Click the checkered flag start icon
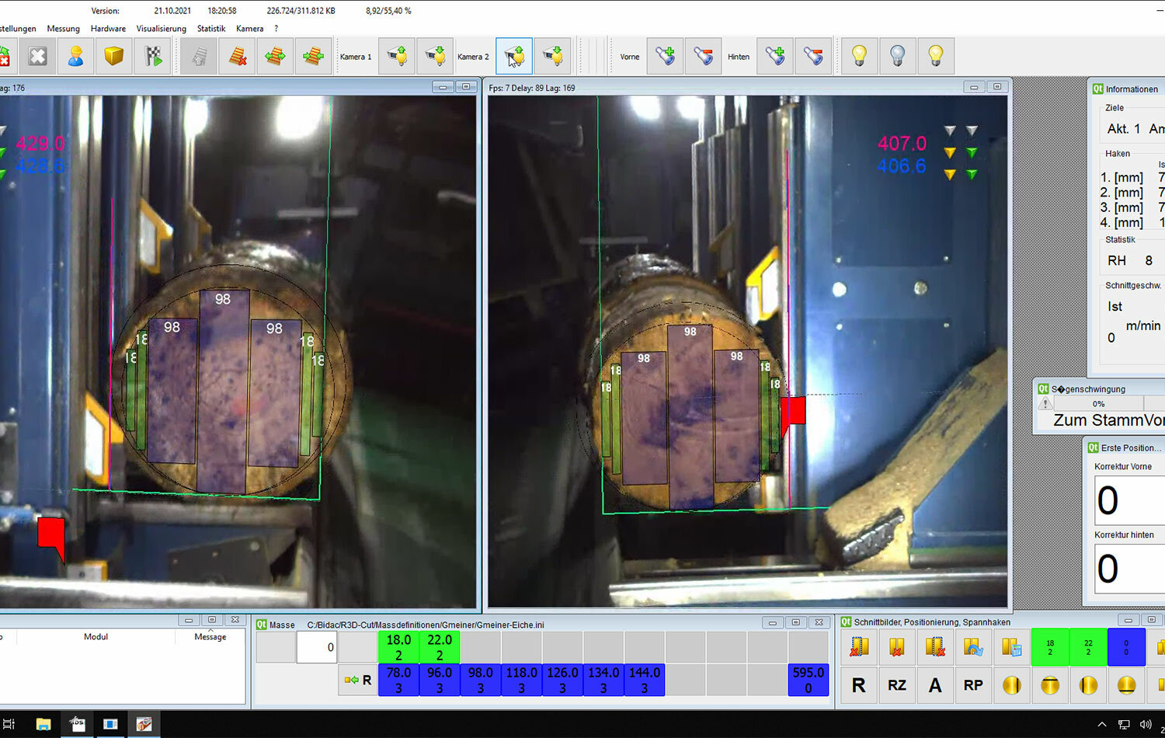The width and height of the screenshot is (1165, 738). tap(153, 56)
